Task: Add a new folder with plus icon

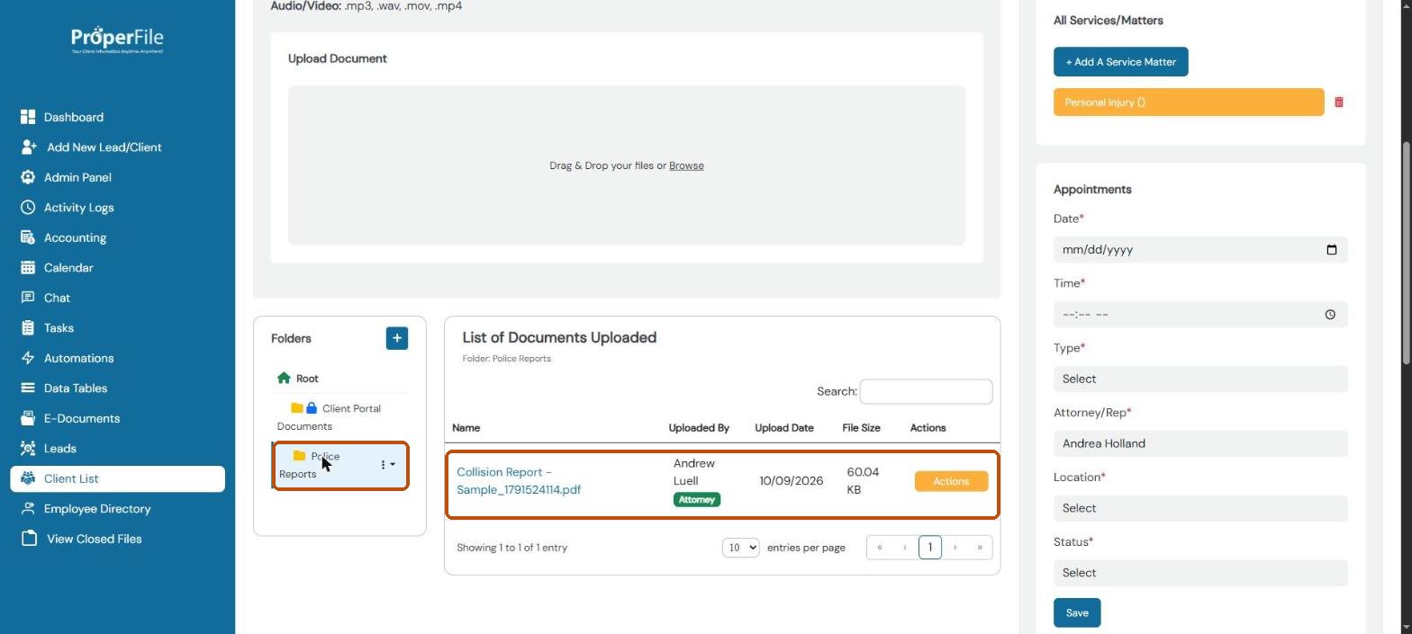Action: coord(397,338)
